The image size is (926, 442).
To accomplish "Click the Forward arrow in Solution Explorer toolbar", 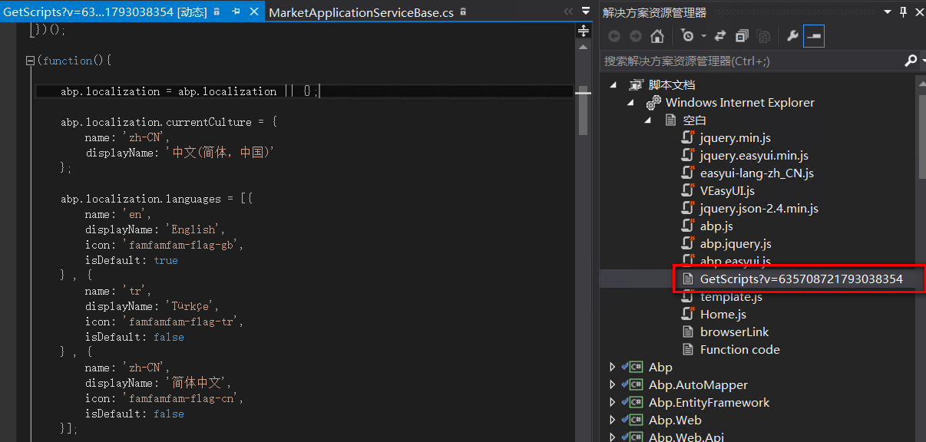I will [635, 36].
